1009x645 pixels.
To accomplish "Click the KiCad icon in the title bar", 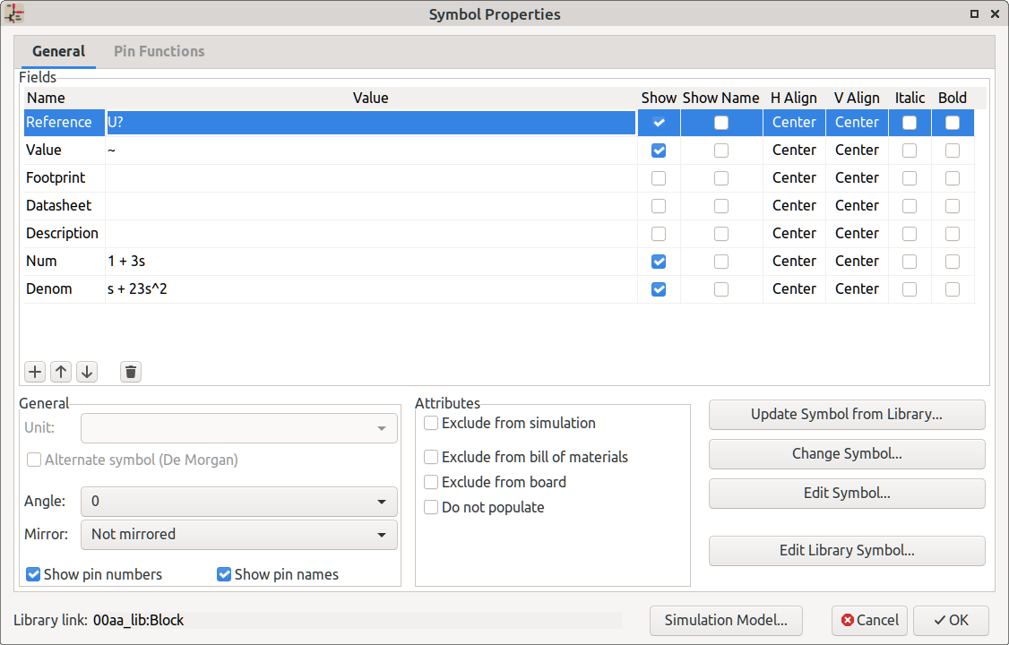I will tap(15, 14).
